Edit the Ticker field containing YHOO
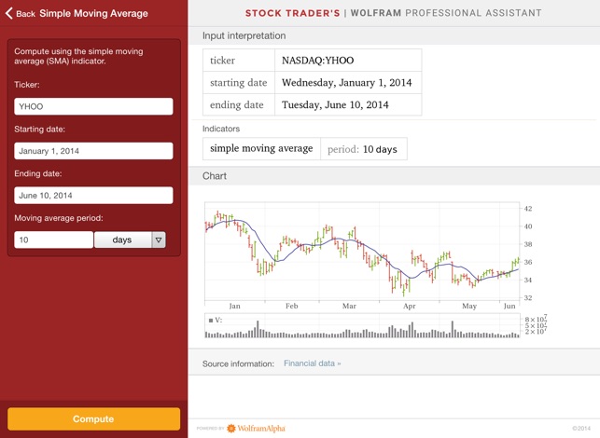This screenshot has height=438, width=600. 93,106
